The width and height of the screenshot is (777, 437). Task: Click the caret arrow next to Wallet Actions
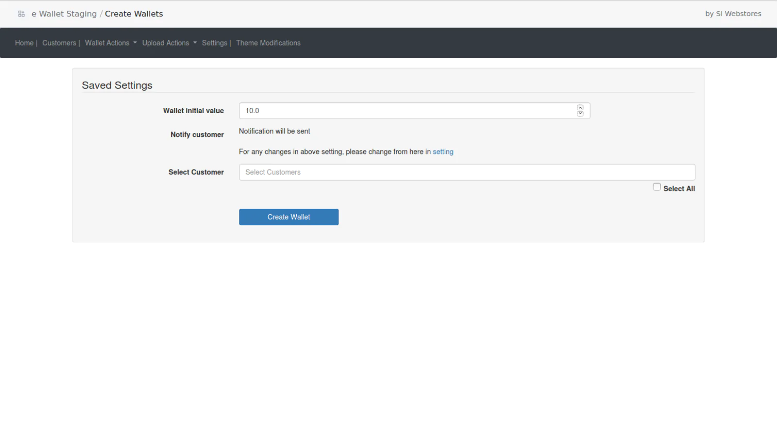pos(135,43)
